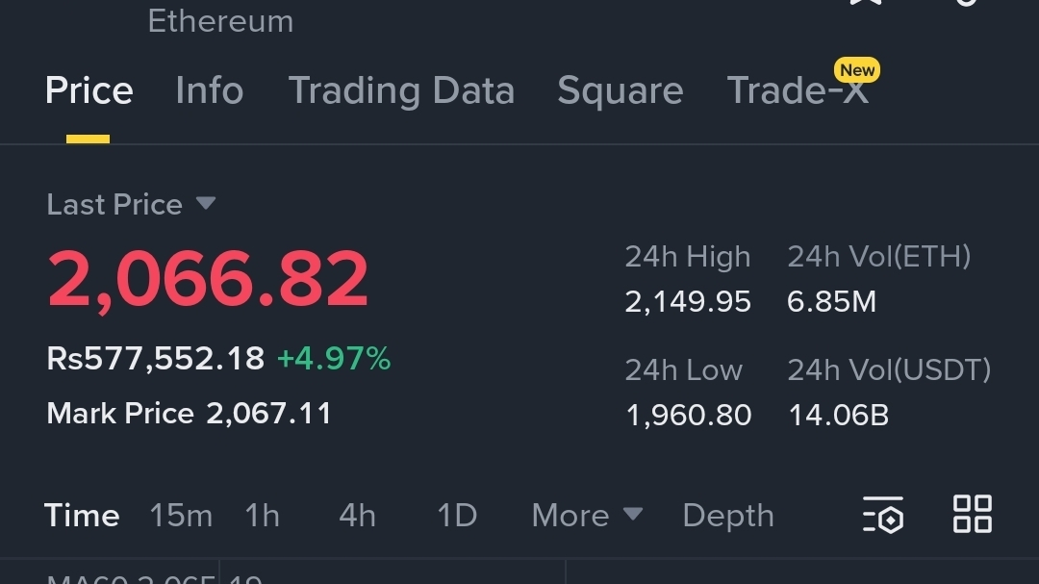The image size is (1039, 584).
Task: Open chart indicator settings icon
Action: pyautogui.click(x=883, y=515)
